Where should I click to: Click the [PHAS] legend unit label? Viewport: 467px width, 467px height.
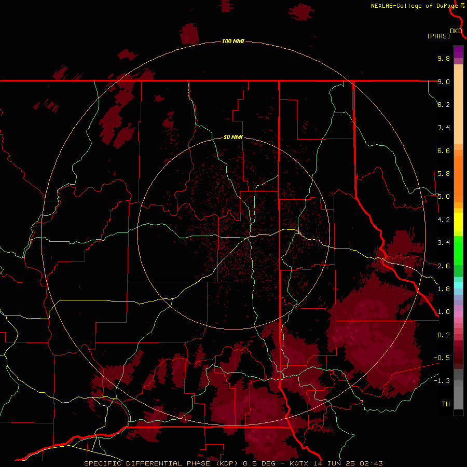pos(438,36)
